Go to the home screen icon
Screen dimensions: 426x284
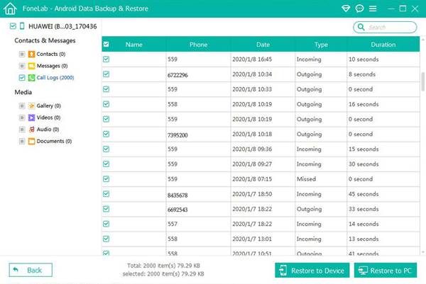point(10,8)
